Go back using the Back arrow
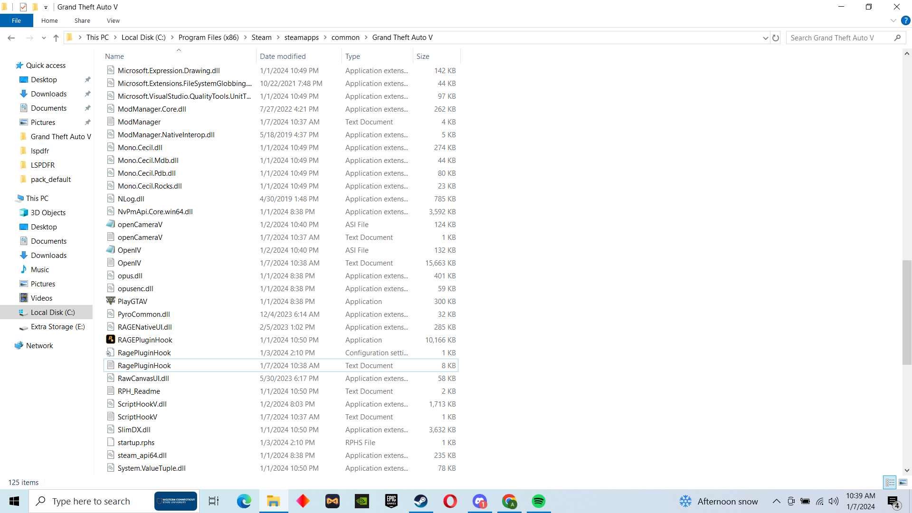This screenshot has height=513, width=912. click(x=11, y=38)
